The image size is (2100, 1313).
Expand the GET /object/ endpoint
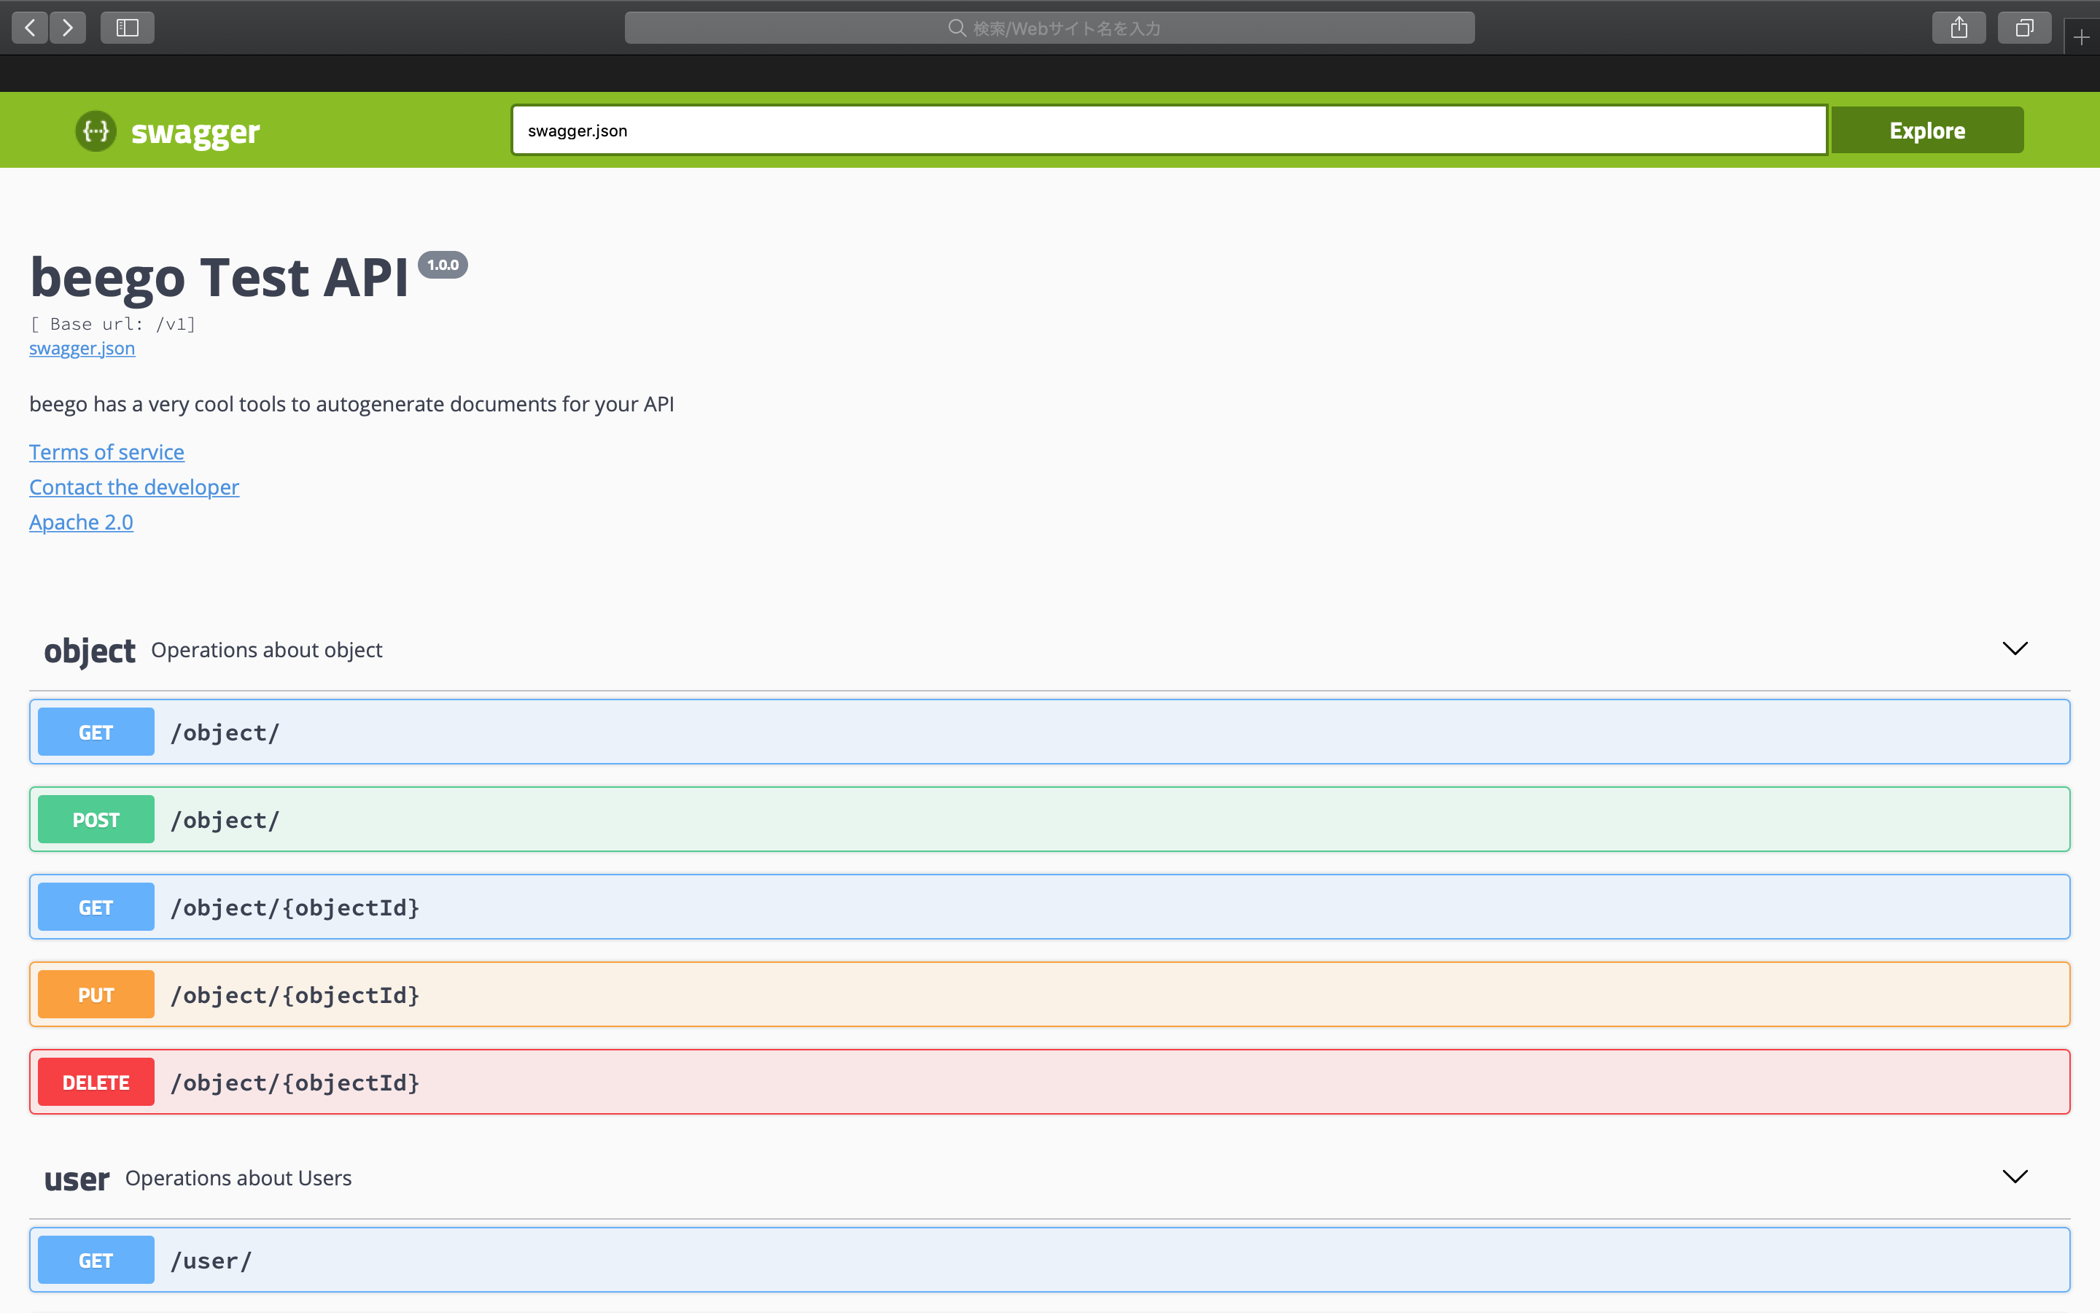[1050, 732]
